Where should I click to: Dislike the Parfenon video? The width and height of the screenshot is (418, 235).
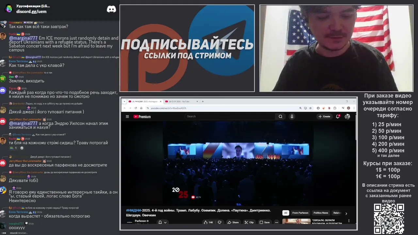(x=219, y=222)
